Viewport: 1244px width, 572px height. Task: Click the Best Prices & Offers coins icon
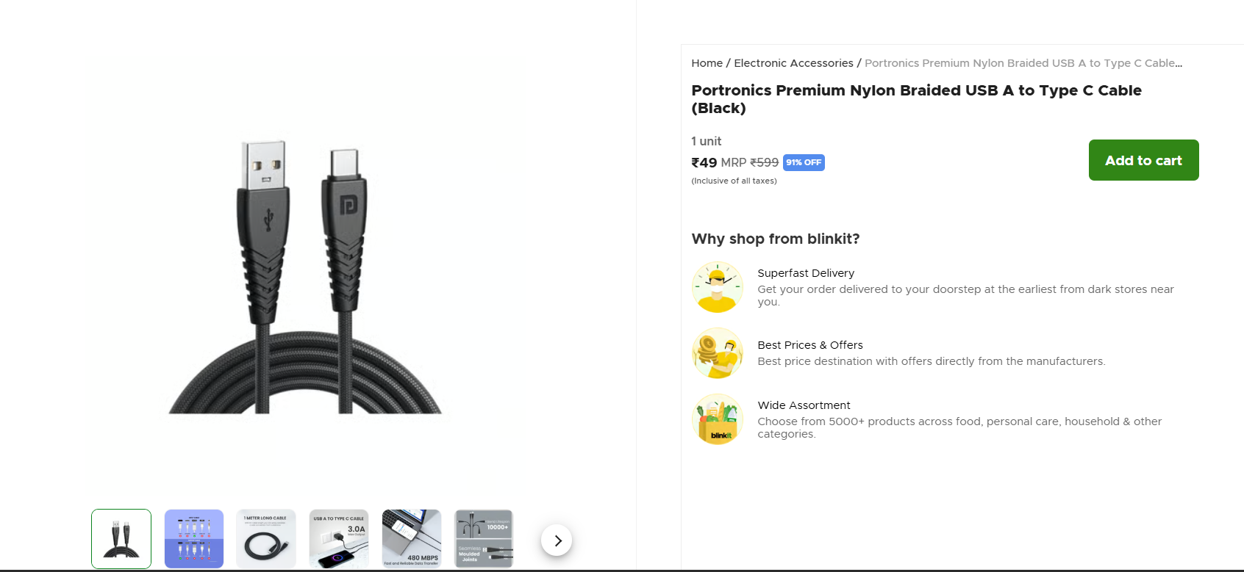point(717,353)
